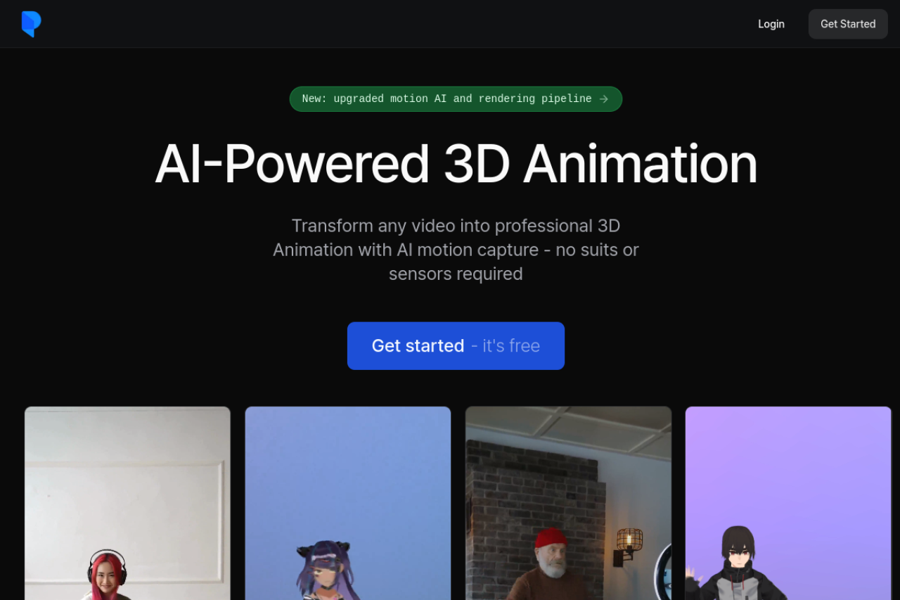Click the AI-Powered 3D Animation headline

tap(456, 164)
